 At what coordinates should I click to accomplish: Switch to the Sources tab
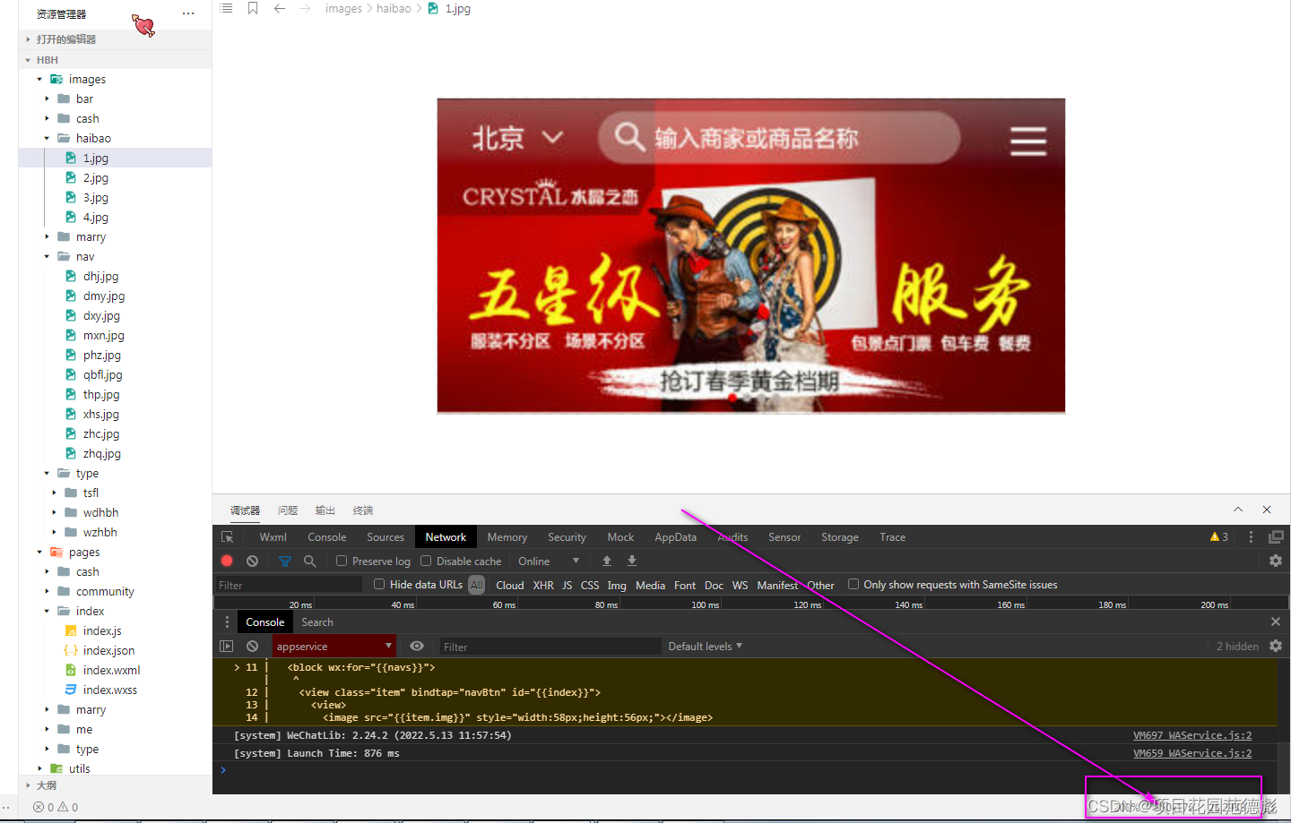(x=385, y=536)
